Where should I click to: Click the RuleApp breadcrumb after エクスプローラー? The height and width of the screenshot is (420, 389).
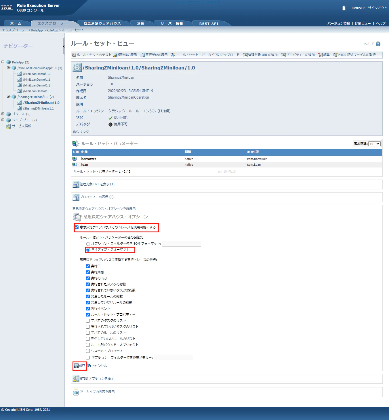[x=37, y=30]
